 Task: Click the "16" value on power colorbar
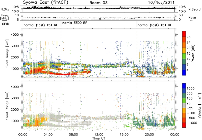click(x=188, y=54)
